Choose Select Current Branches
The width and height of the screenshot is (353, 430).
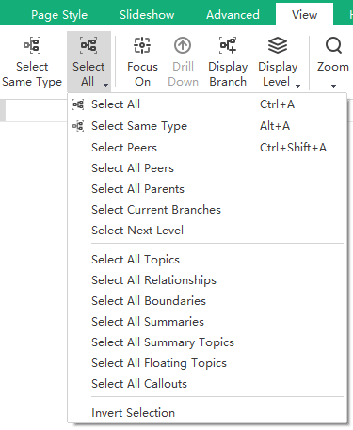(207, 210)
